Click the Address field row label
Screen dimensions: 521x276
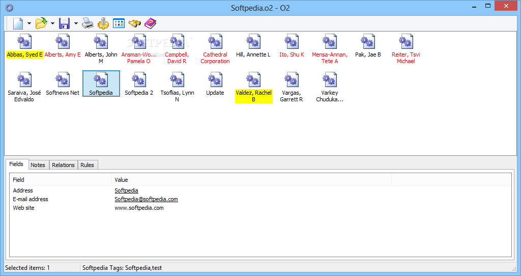pos(23,190)
